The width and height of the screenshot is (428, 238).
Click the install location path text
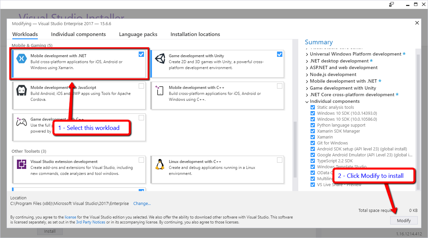pos(70,204)
